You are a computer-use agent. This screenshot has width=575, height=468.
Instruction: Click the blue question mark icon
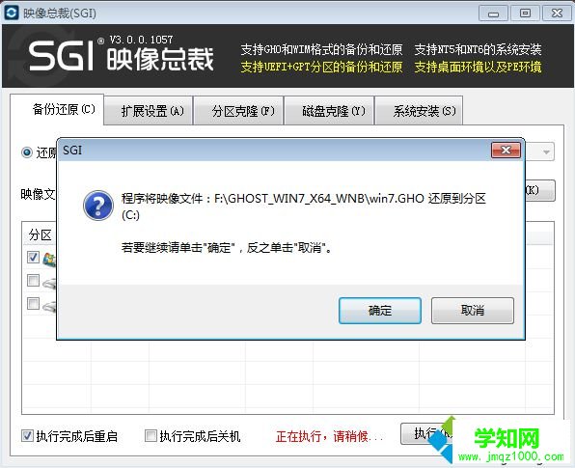[x=98, y=206]
